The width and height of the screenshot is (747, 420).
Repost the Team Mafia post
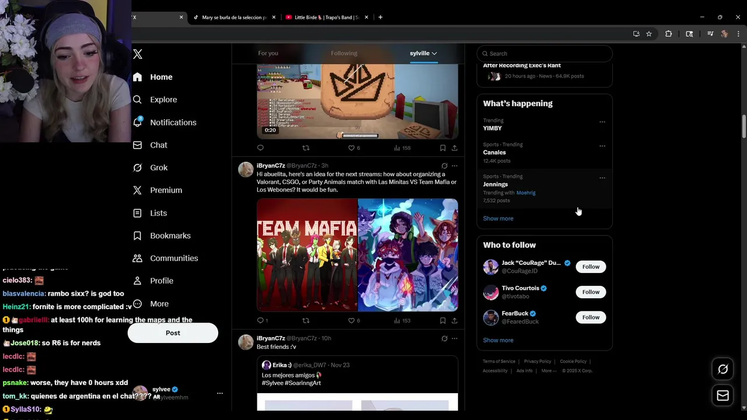306,320
